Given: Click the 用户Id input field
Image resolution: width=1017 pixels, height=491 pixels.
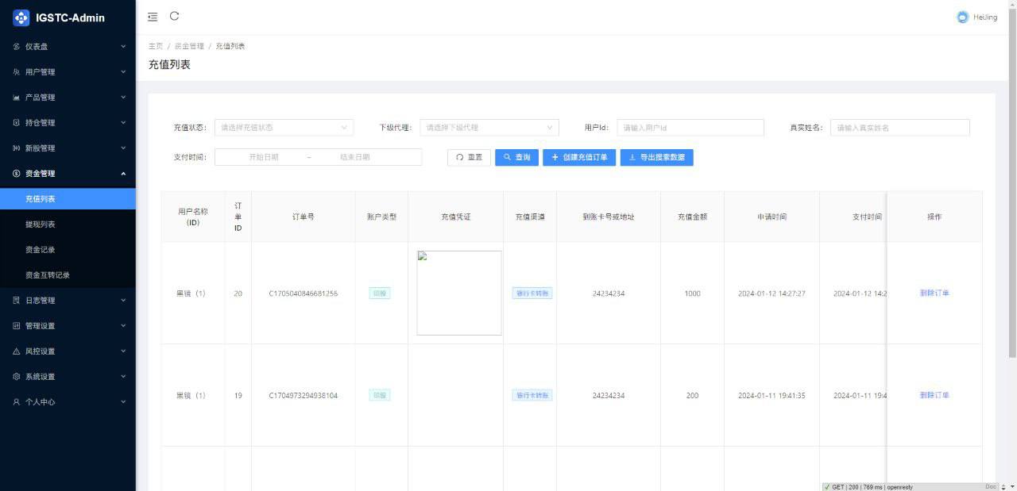Looking at the screenshot, I should [690, 128].
